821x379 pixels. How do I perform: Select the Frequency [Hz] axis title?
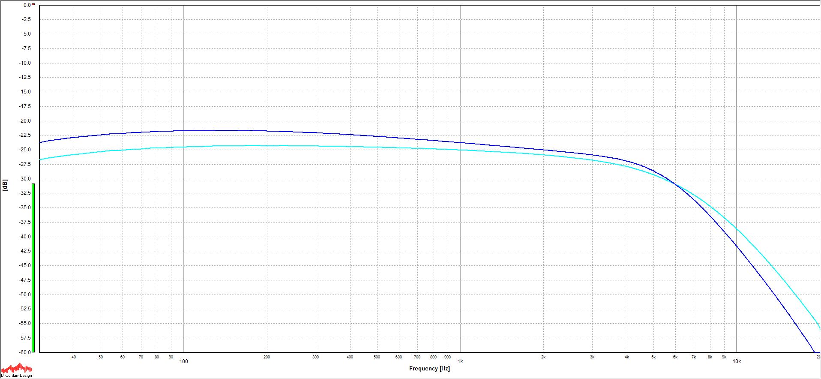point(429,368)
